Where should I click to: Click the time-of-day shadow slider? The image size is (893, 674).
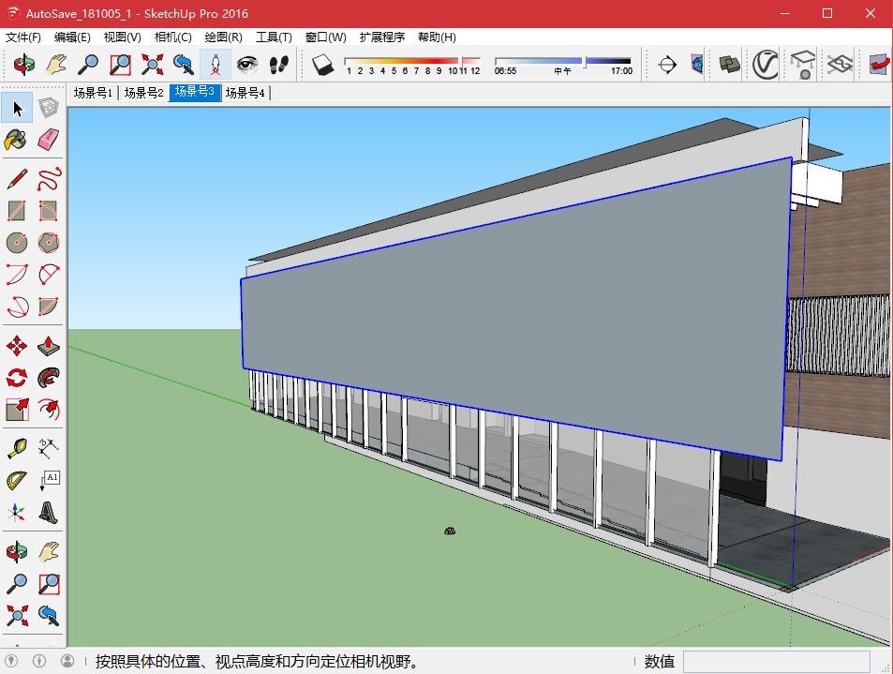coord(562,60)
